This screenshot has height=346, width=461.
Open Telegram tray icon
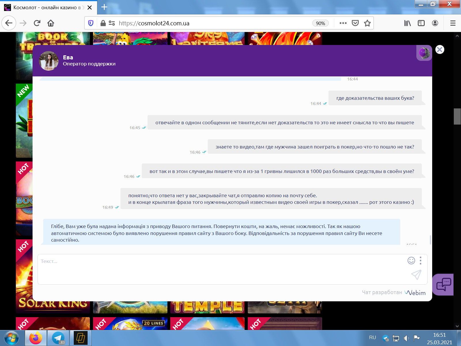(386, 338)
